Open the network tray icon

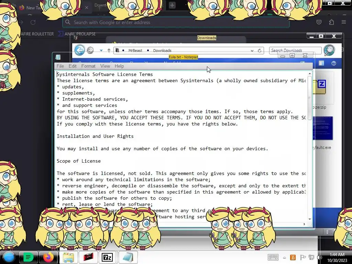click(x=311, y=257)
